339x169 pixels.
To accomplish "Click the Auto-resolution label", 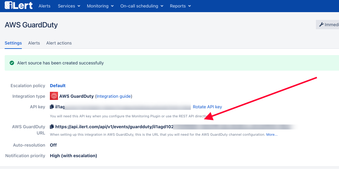I will 29,145.
